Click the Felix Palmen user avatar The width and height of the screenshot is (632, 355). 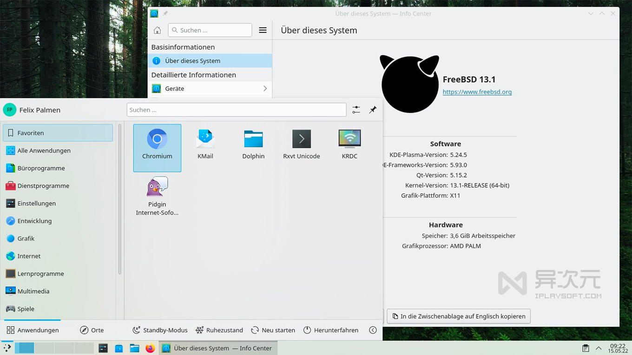9,110
